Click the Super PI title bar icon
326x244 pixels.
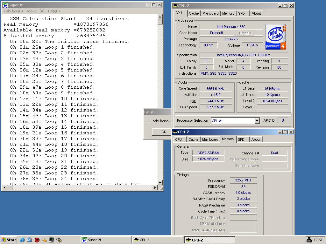[x=5, y=5]
